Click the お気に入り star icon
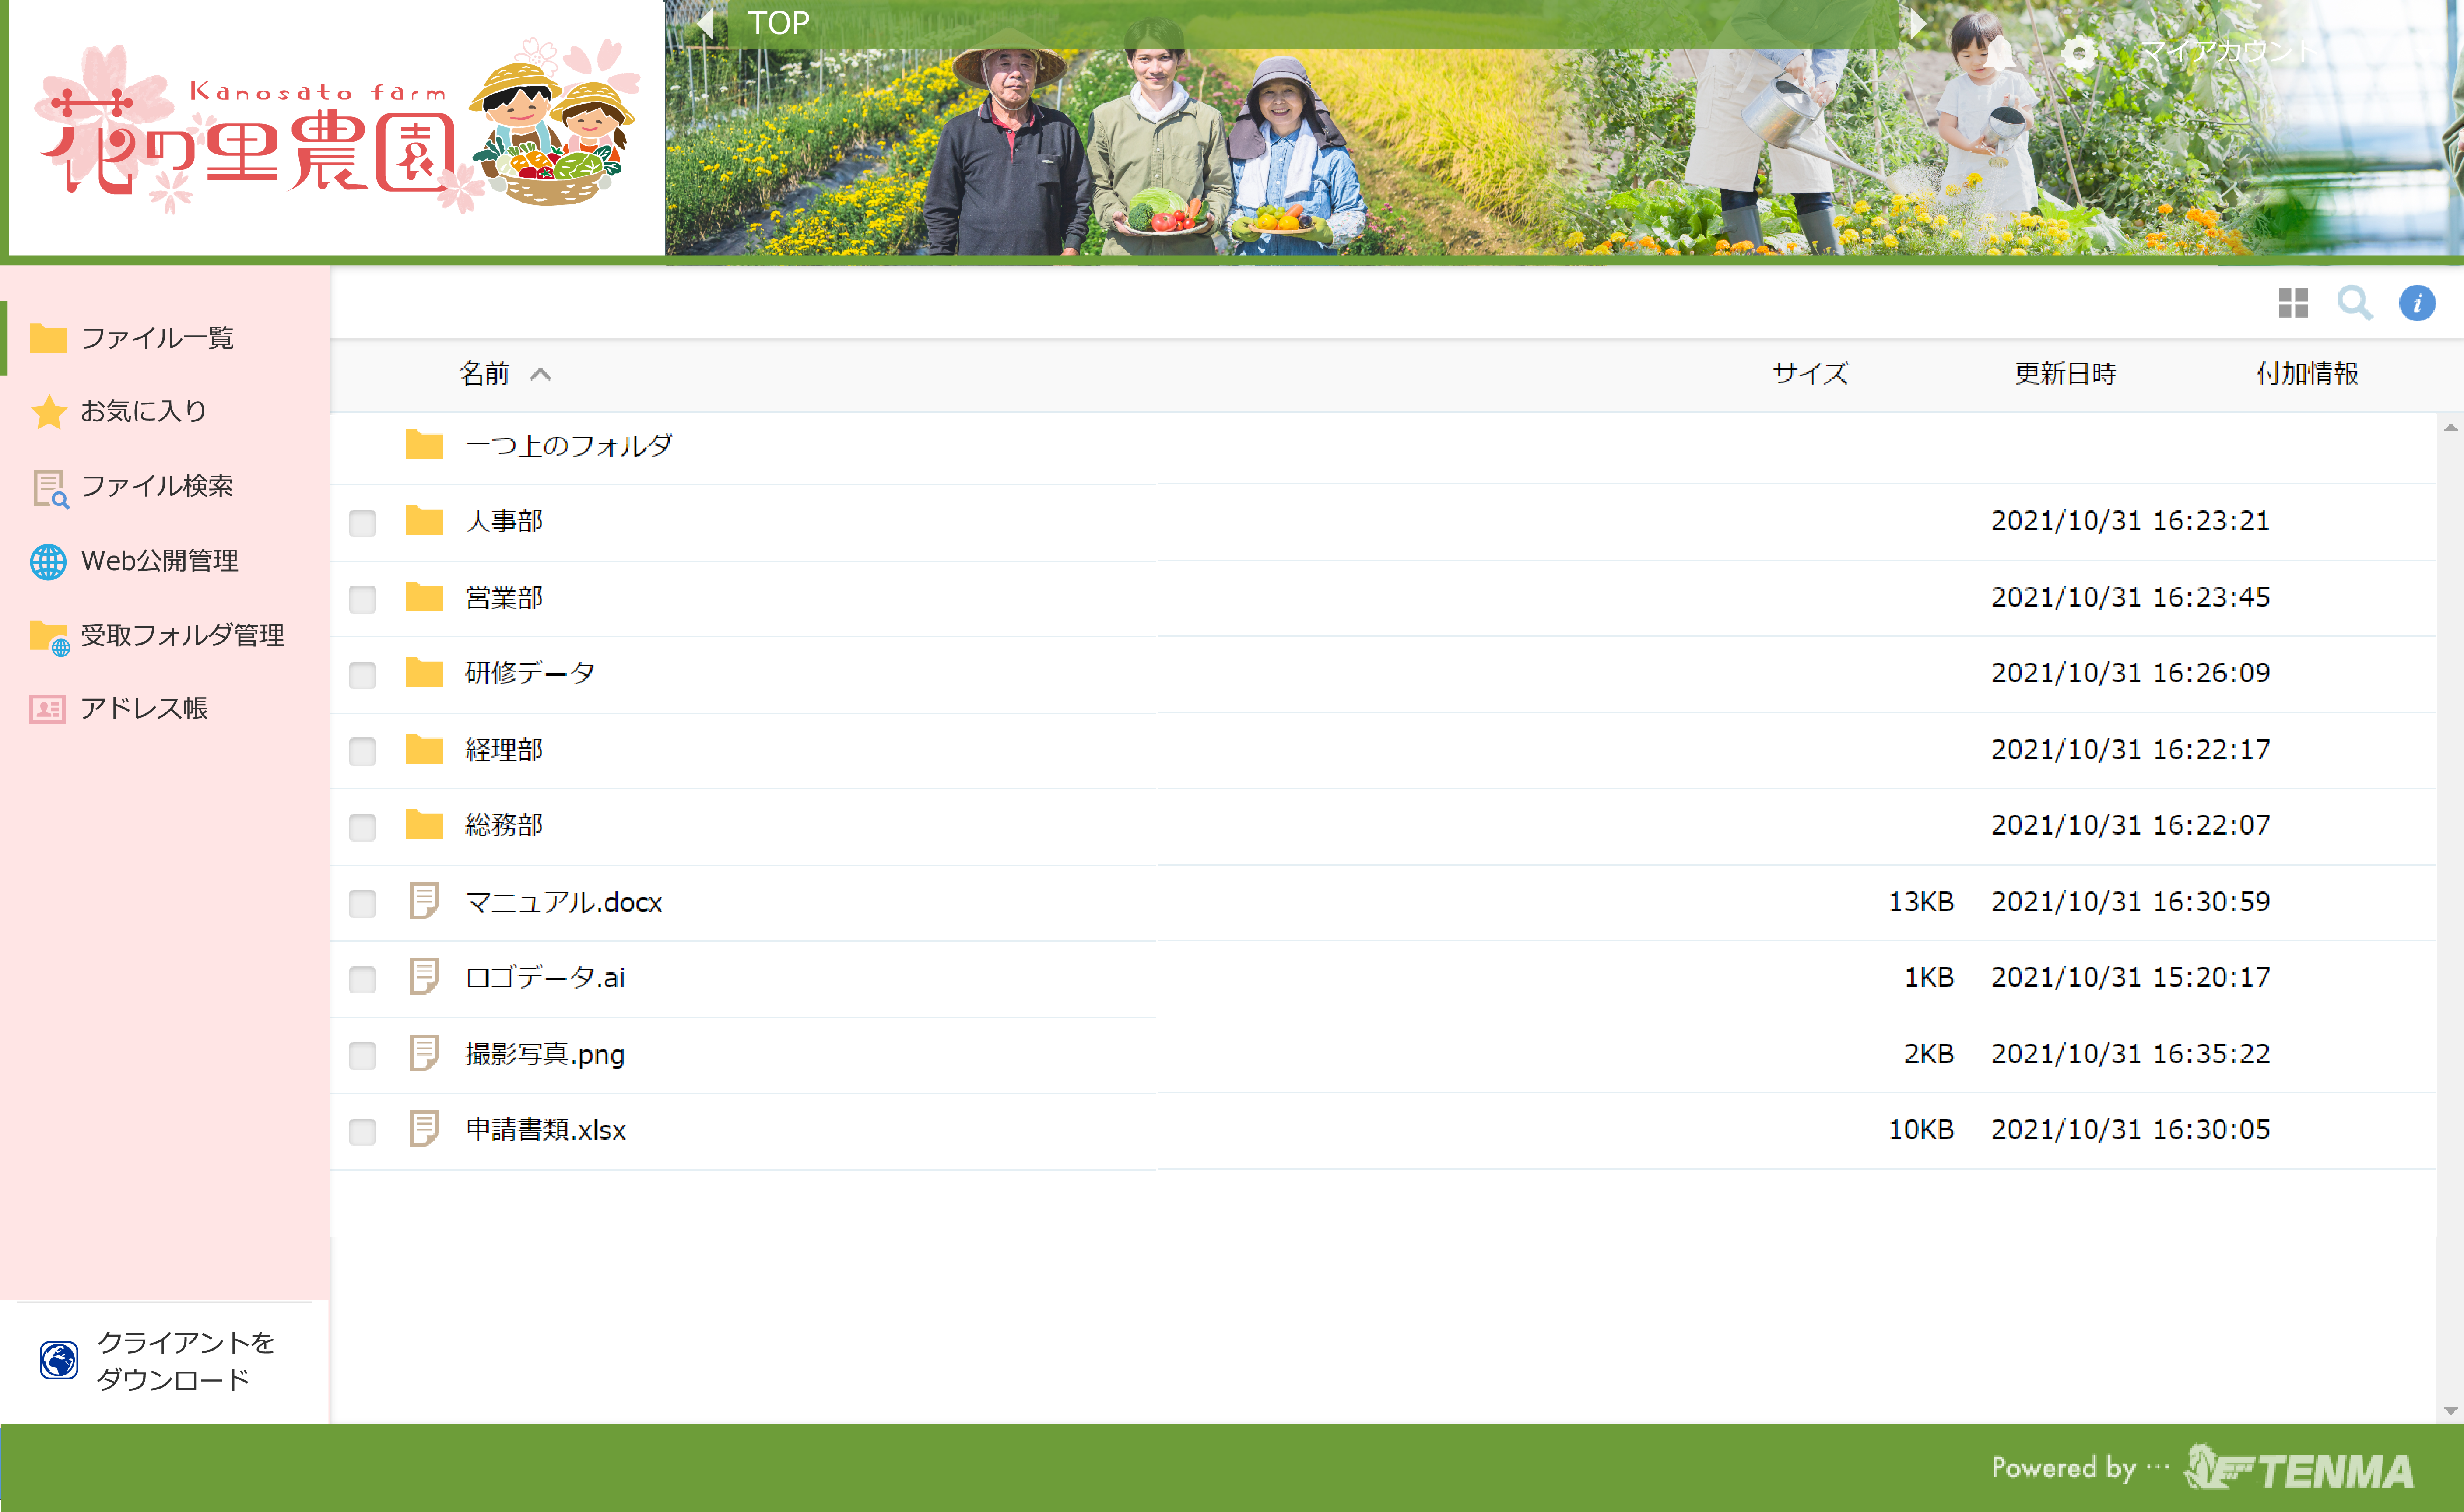Image resolution: width=2464 pixels, height=1512 pixels. pyautogui.click(x=48, y=411)
